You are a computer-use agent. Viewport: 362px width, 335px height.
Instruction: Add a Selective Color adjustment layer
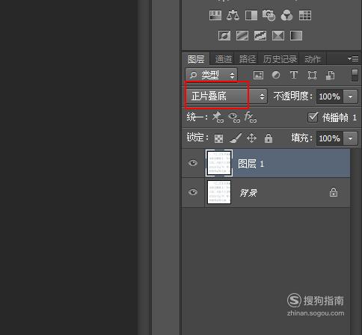point(278,35)
